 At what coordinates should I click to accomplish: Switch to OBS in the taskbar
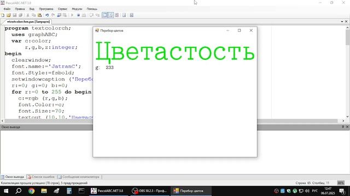pyautogui.click(x=149, y=191)
